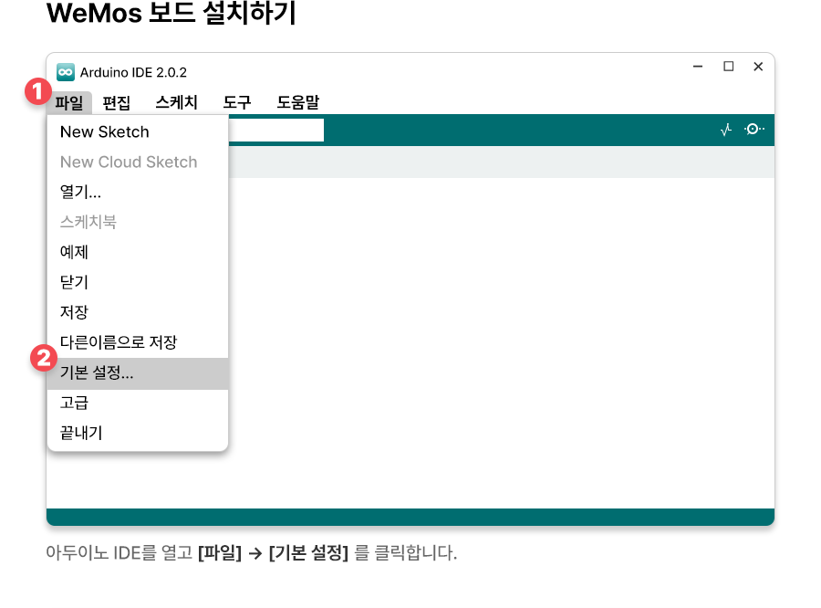The width and height of the screenshot is (821, 608).
Task: Open the 스케치 menu
Action: (x=176, y=102)
